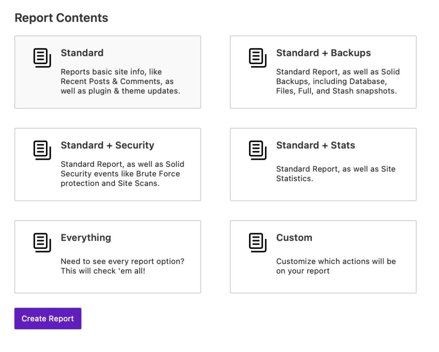
Task: Click the Report Contents heading
Action: tap(61, 18)
